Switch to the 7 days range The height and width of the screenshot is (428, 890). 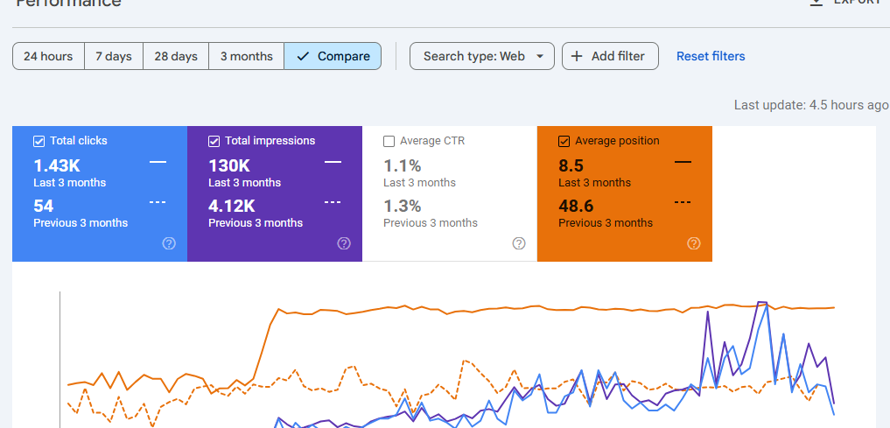(x=114, y=56)
